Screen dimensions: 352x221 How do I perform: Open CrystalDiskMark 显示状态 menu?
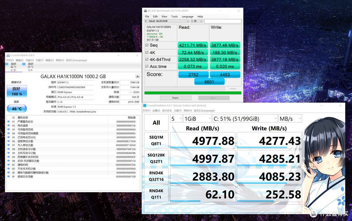click(167, 110)
